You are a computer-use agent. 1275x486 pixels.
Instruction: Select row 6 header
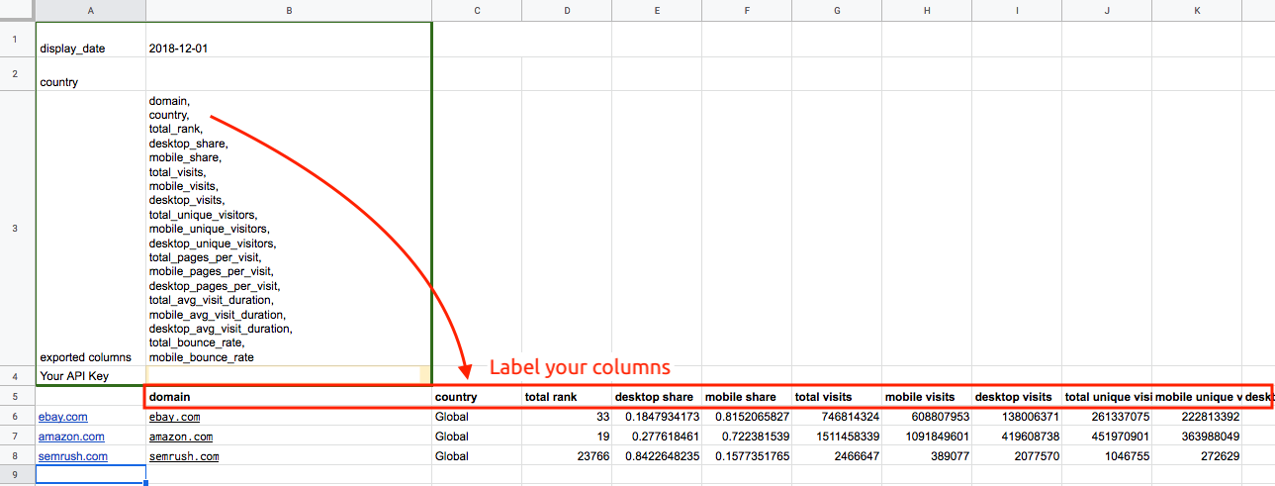15,417
